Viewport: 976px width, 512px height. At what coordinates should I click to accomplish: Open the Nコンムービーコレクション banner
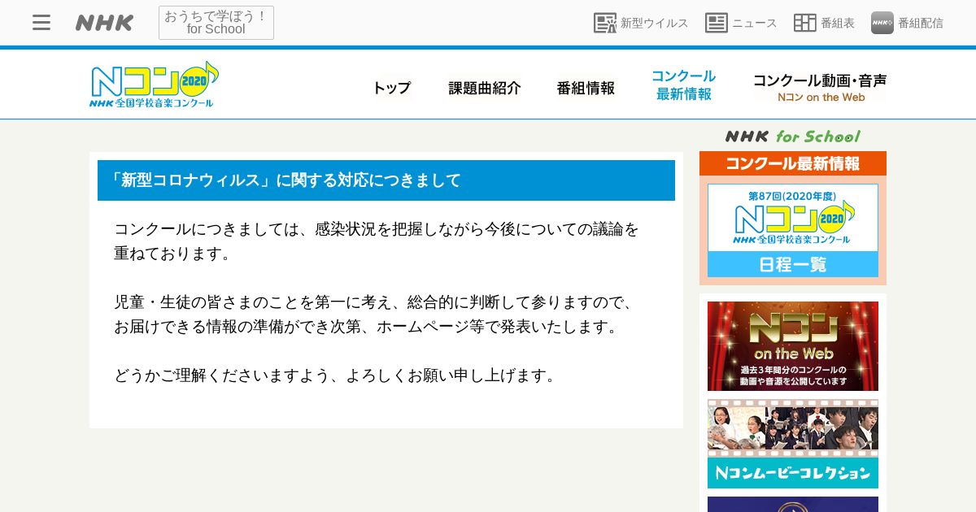(793, 444)
